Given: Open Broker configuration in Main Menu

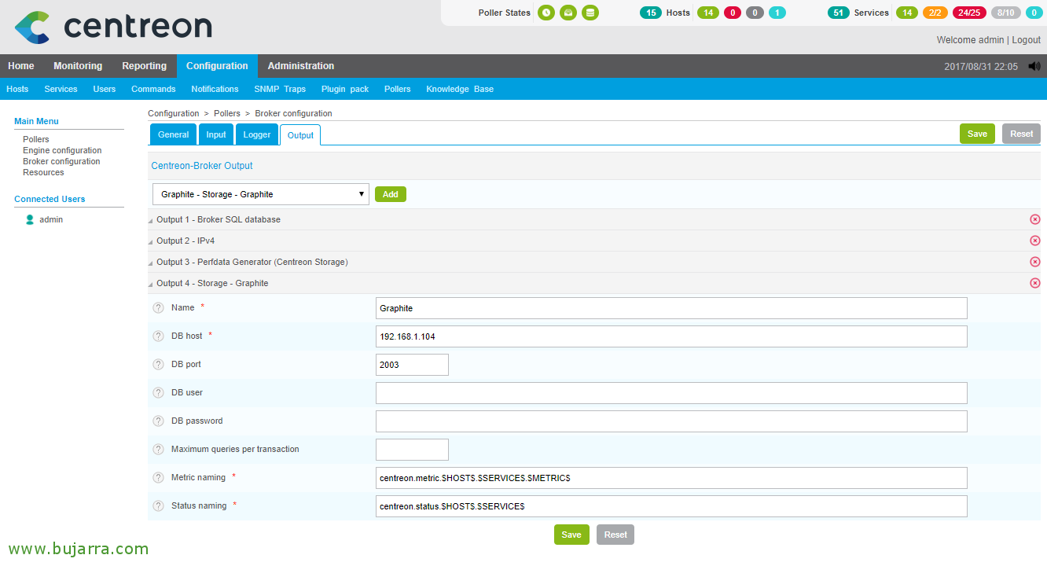Looking at the screenshot, I should pyautogui.click(x=61, y=161).
